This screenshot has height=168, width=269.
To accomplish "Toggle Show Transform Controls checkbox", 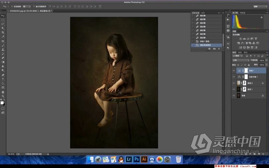I will 34,7.
